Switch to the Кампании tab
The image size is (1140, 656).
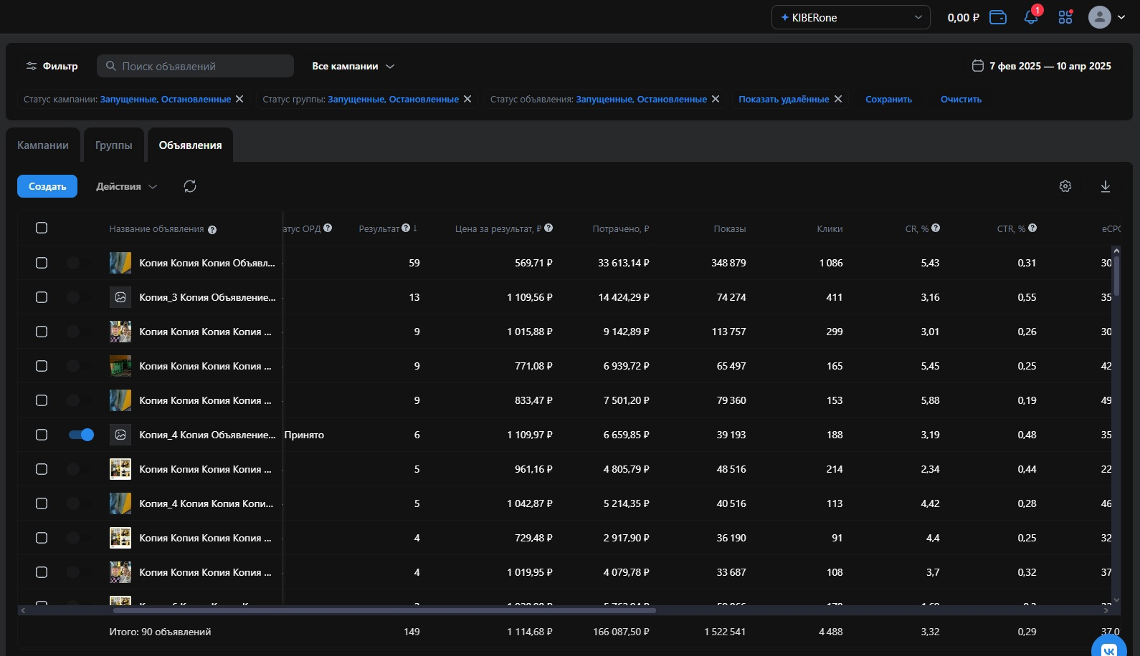[x=43, y=145]
